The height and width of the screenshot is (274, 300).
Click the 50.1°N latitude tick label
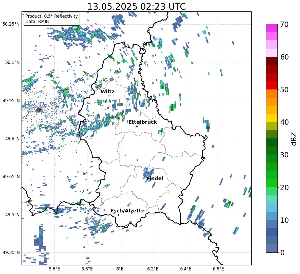pyautogui.click(x=12, y=62)
